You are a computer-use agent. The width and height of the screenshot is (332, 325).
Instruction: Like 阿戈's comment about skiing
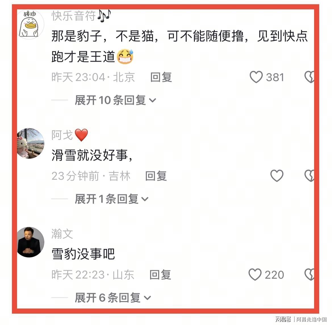(277, 176)
